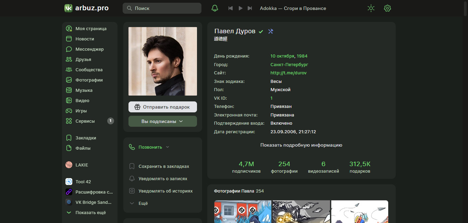Click the VK logo icon
The width and height of the screenshot is (468, 223).
click(69, 8)
